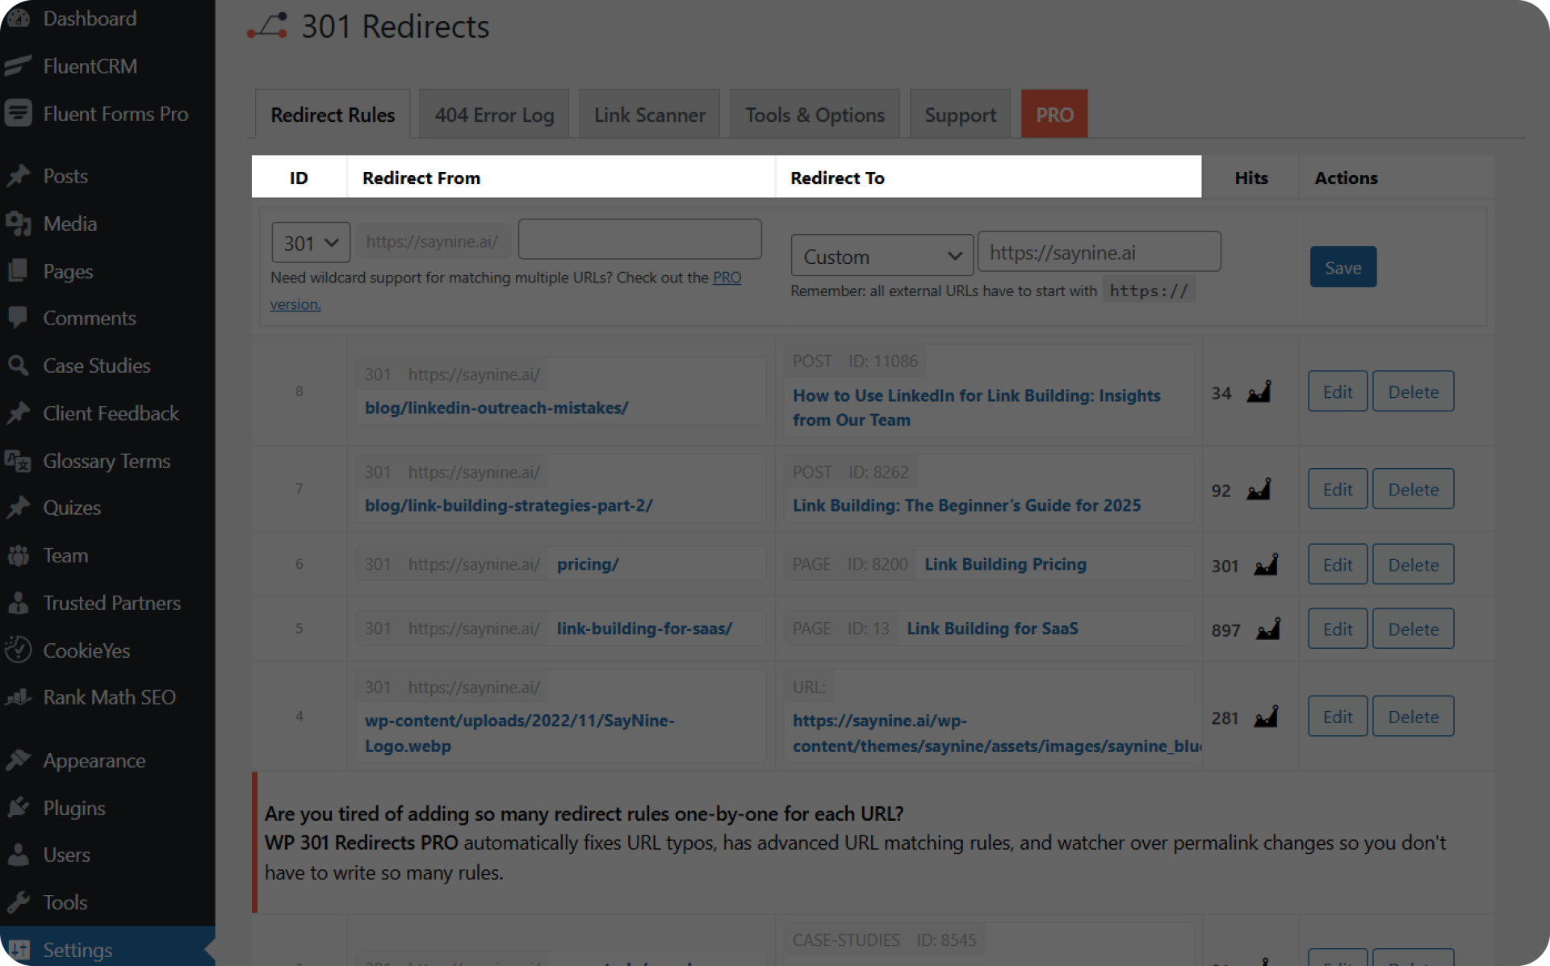Delete the link-building-strategies-part-2 redirect
This screenshot has width=1550, height=966.
[1414, 489]
